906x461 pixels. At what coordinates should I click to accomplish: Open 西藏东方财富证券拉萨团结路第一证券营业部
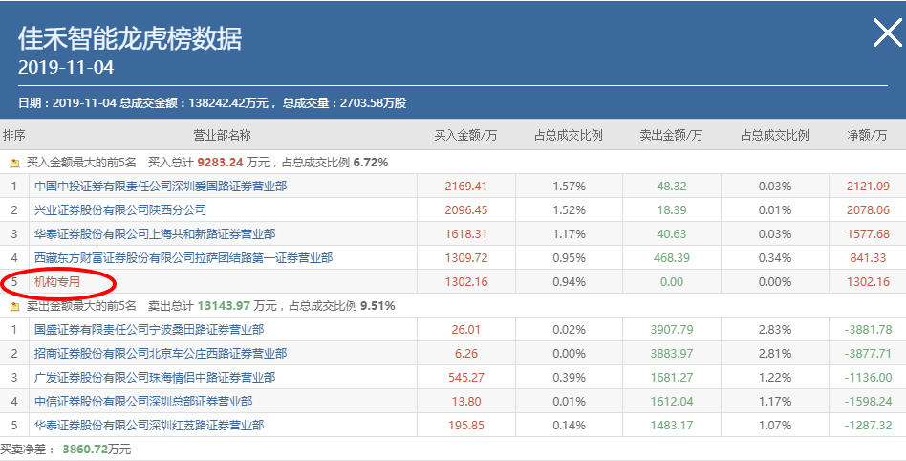tap(183, 257)
